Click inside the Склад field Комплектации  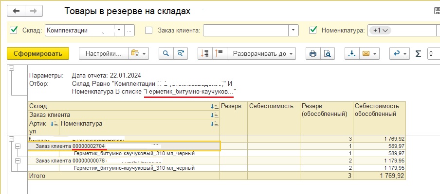79,30
